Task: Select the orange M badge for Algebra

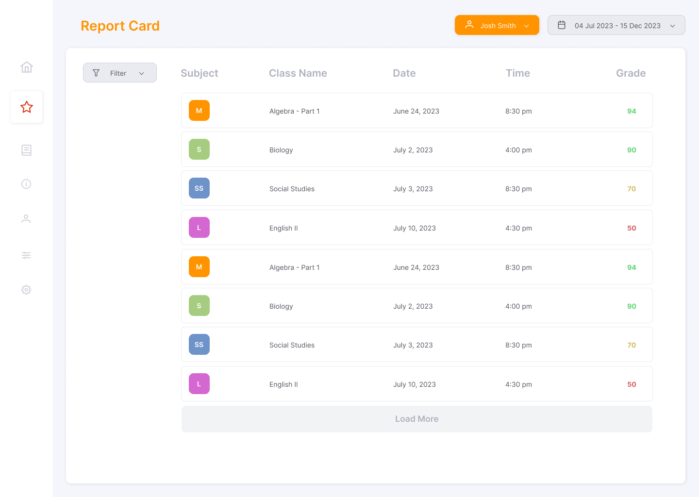Action: 199,110
